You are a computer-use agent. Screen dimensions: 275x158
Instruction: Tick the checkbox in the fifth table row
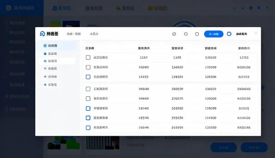[x=88, y=99]
